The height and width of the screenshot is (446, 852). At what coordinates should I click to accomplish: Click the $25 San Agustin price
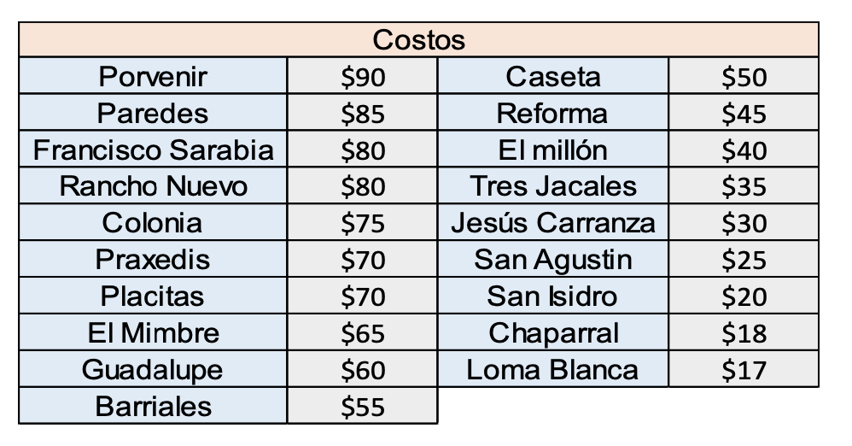click(744, 259)
